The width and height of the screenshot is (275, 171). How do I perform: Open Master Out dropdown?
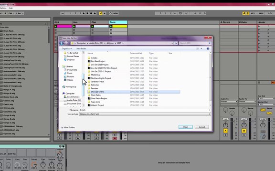click(x=266, y=104)
